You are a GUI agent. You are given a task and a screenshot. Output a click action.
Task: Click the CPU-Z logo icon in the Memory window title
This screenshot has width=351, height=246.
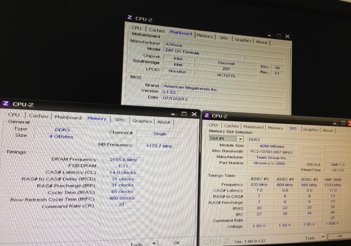pos(5,103)
